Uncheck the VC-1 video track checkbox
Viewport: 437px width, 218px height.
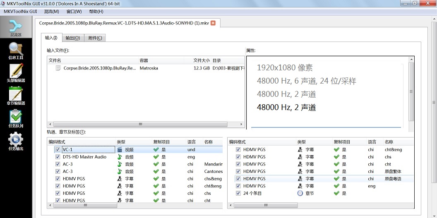click(x=58, y=150)
